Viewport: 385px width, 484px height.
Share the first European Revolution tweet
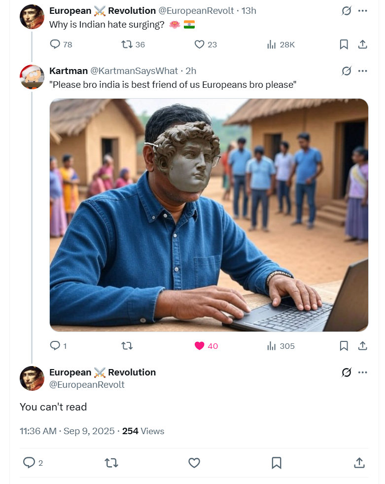click(x=362, y=44)
